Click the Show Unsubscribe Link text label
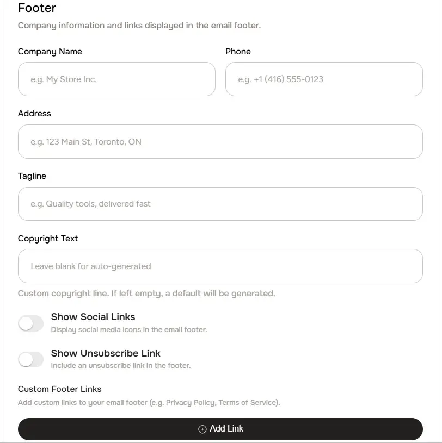The image size is (442, 443). (105, 353)
